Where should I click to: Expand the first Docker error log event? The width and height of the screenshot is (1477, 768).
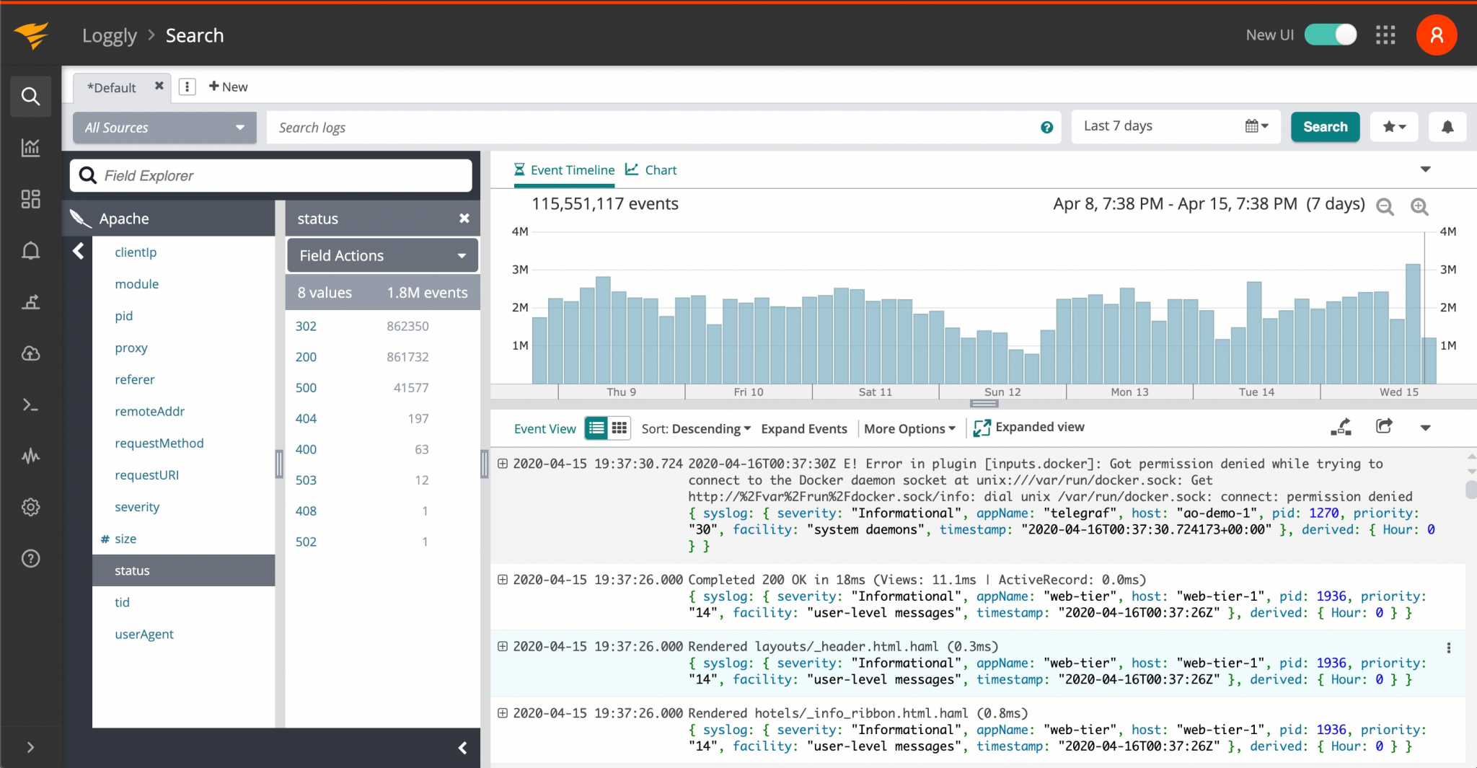tap(503, 464)
